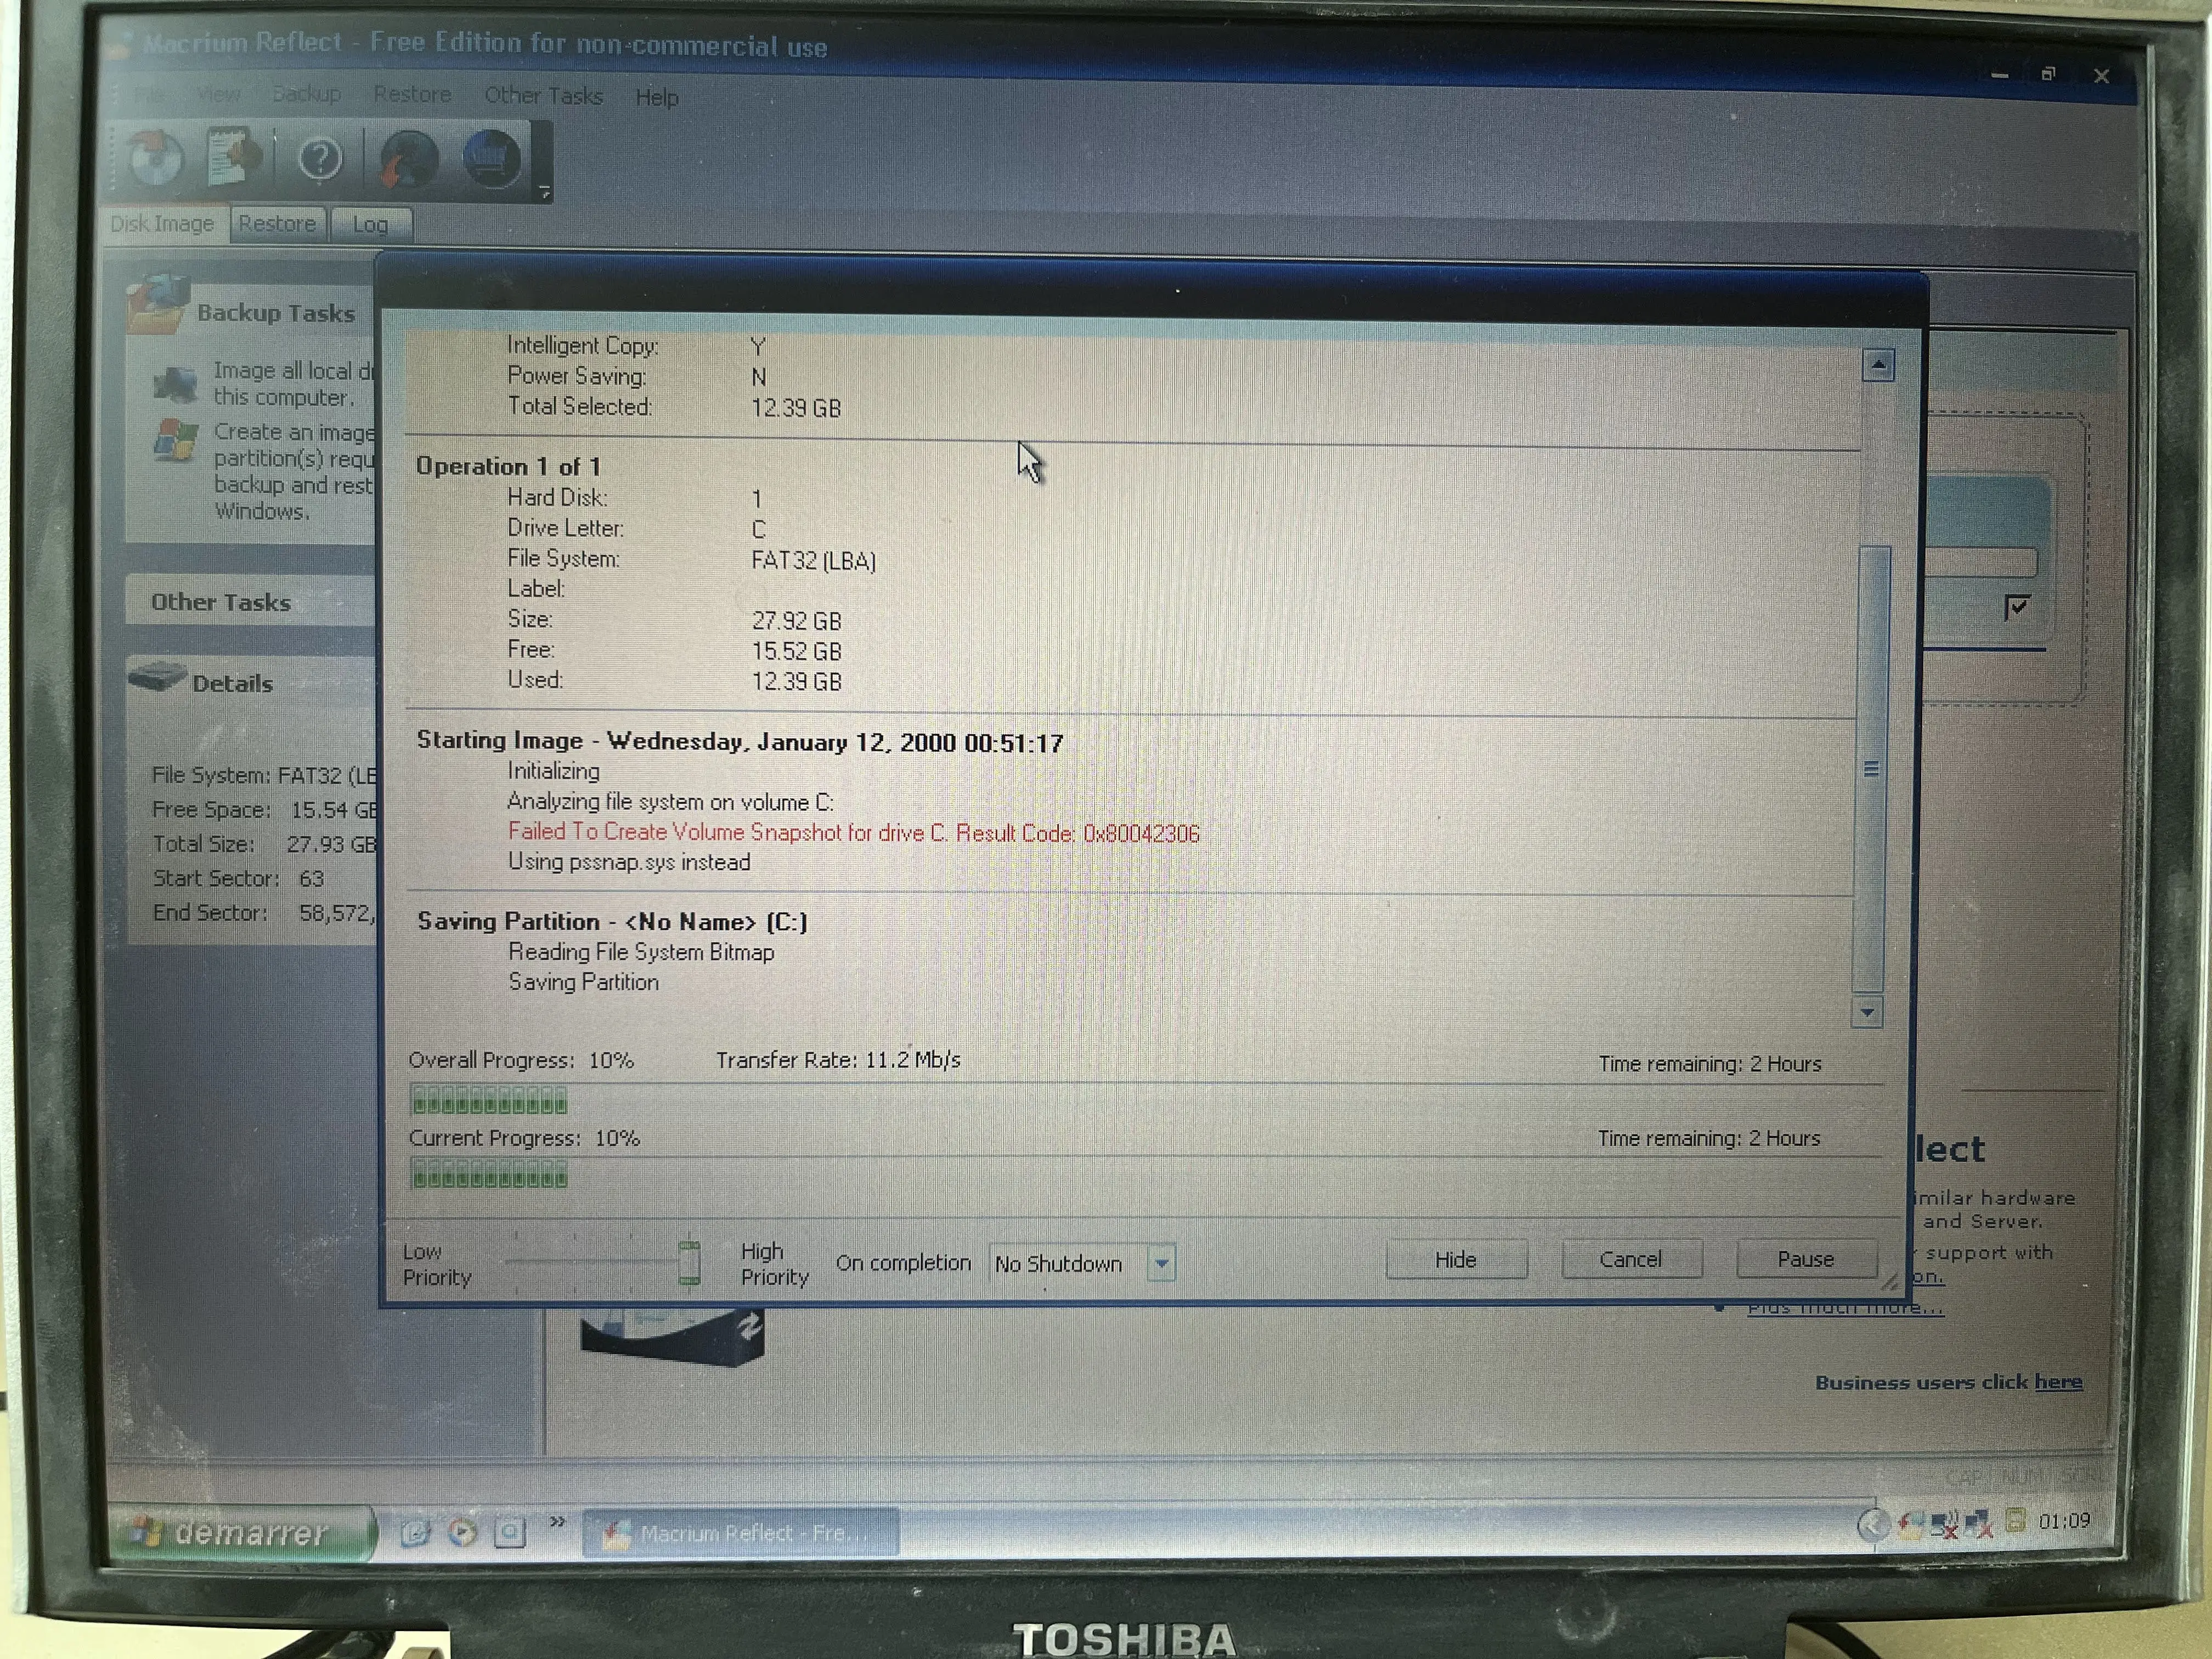2212x1659 pixels.
Task: Click the 'Reading File System Bitmap' log line
Action: click(641, 952)
